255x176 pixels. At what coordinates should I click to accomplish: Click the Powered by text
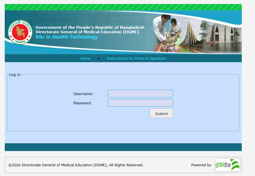(x=201, y=165)
